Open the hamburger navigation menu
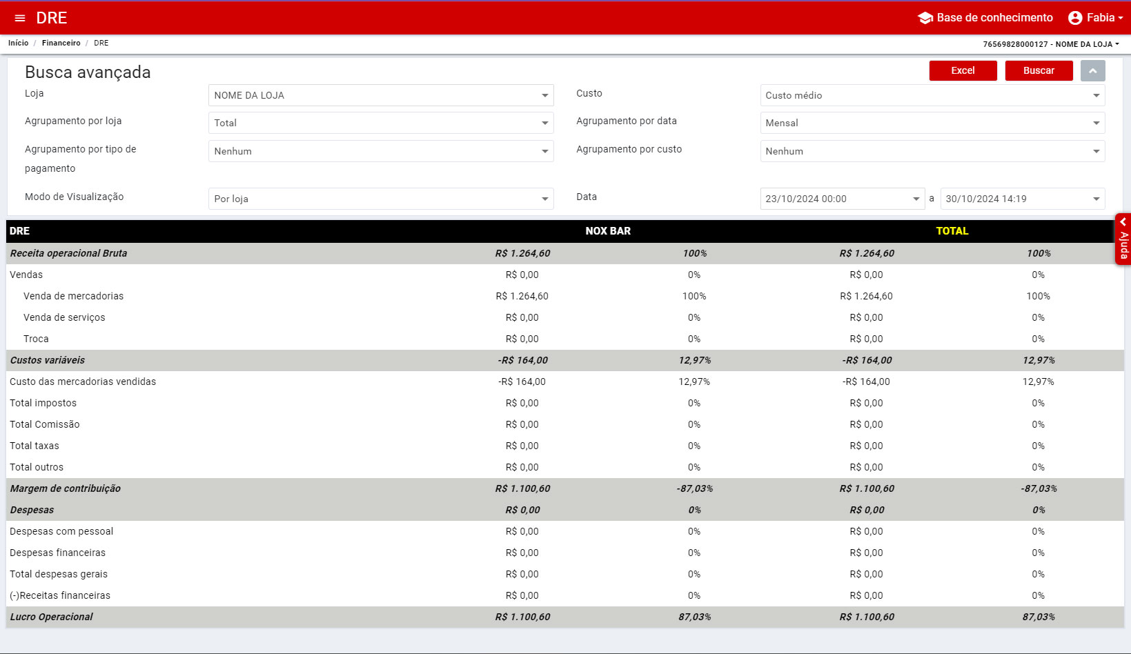1131x654 pixels. pyautogui.click(x=20, y=18)
